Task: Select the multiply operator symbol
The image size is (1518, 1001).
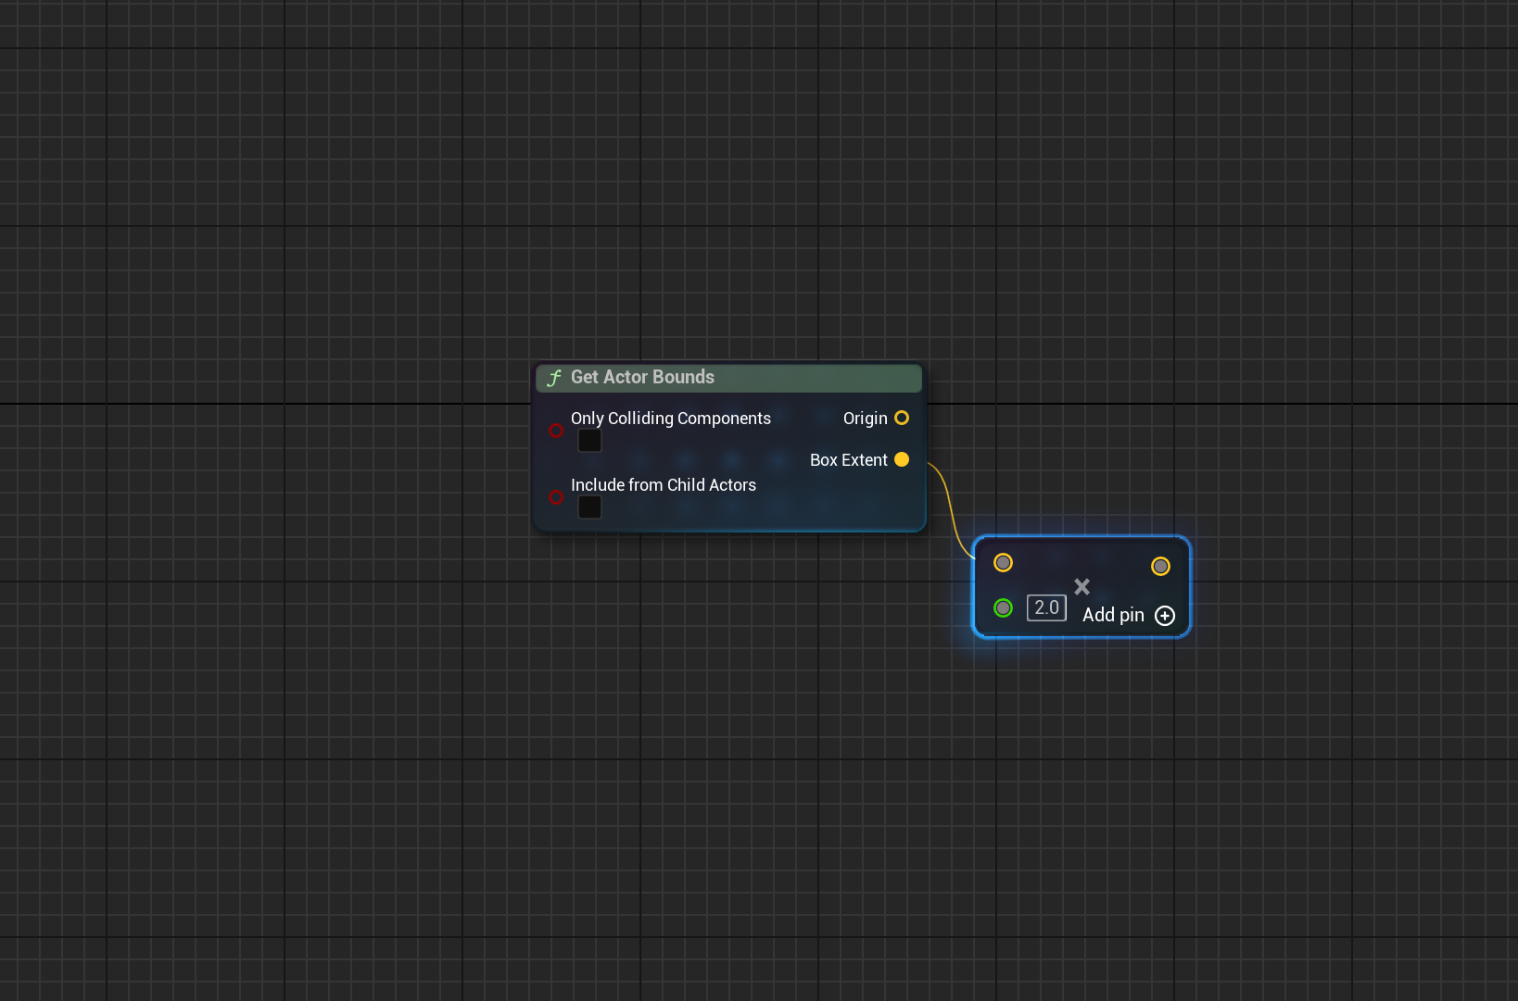Action: point(1082,587)
